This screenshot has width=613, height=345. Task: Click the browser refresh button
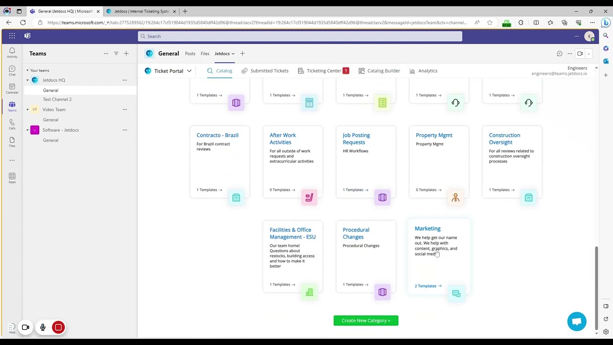tap(23, 23)
